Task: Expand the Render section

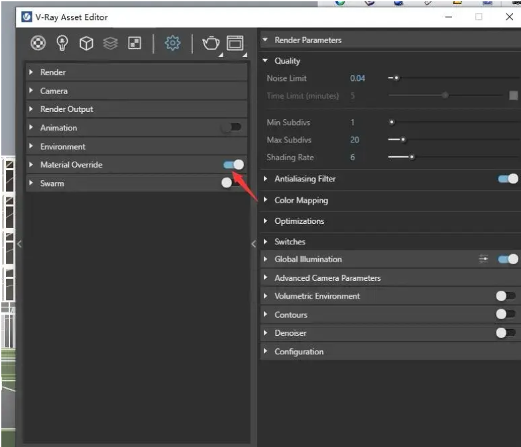Action: pyautogui.click(x=137, y=72)
